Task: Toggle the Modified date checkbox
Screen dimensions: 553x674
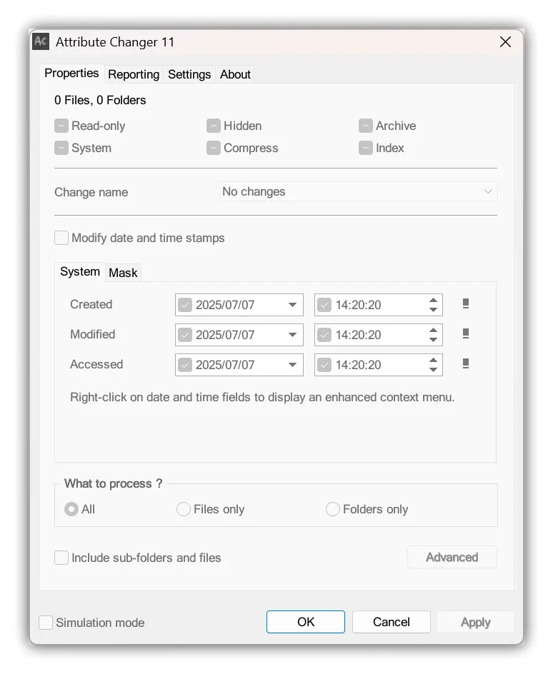Action: coord(185,335)
